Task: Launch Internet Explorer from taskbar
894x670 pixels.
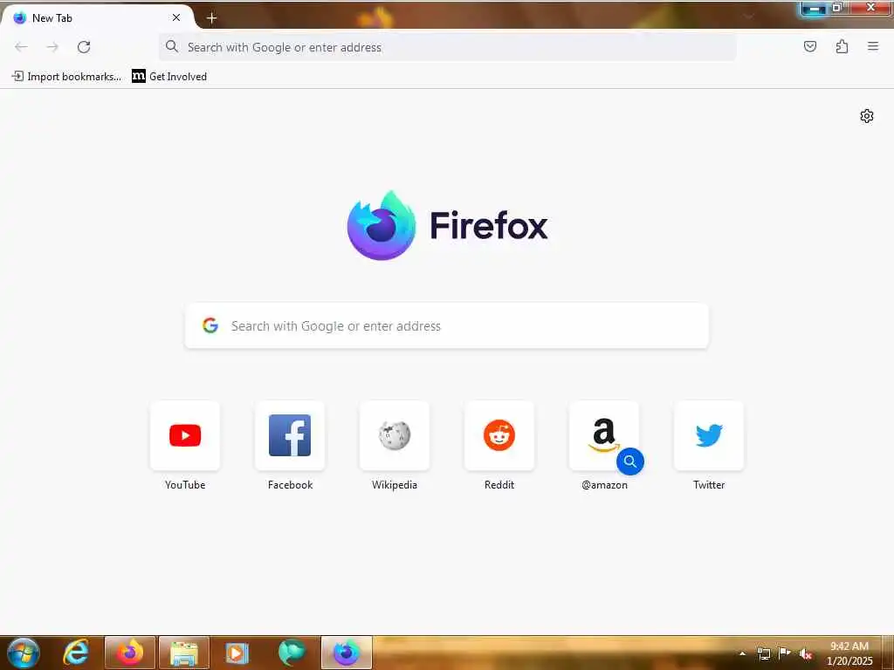Action: [x=76, y=653]
